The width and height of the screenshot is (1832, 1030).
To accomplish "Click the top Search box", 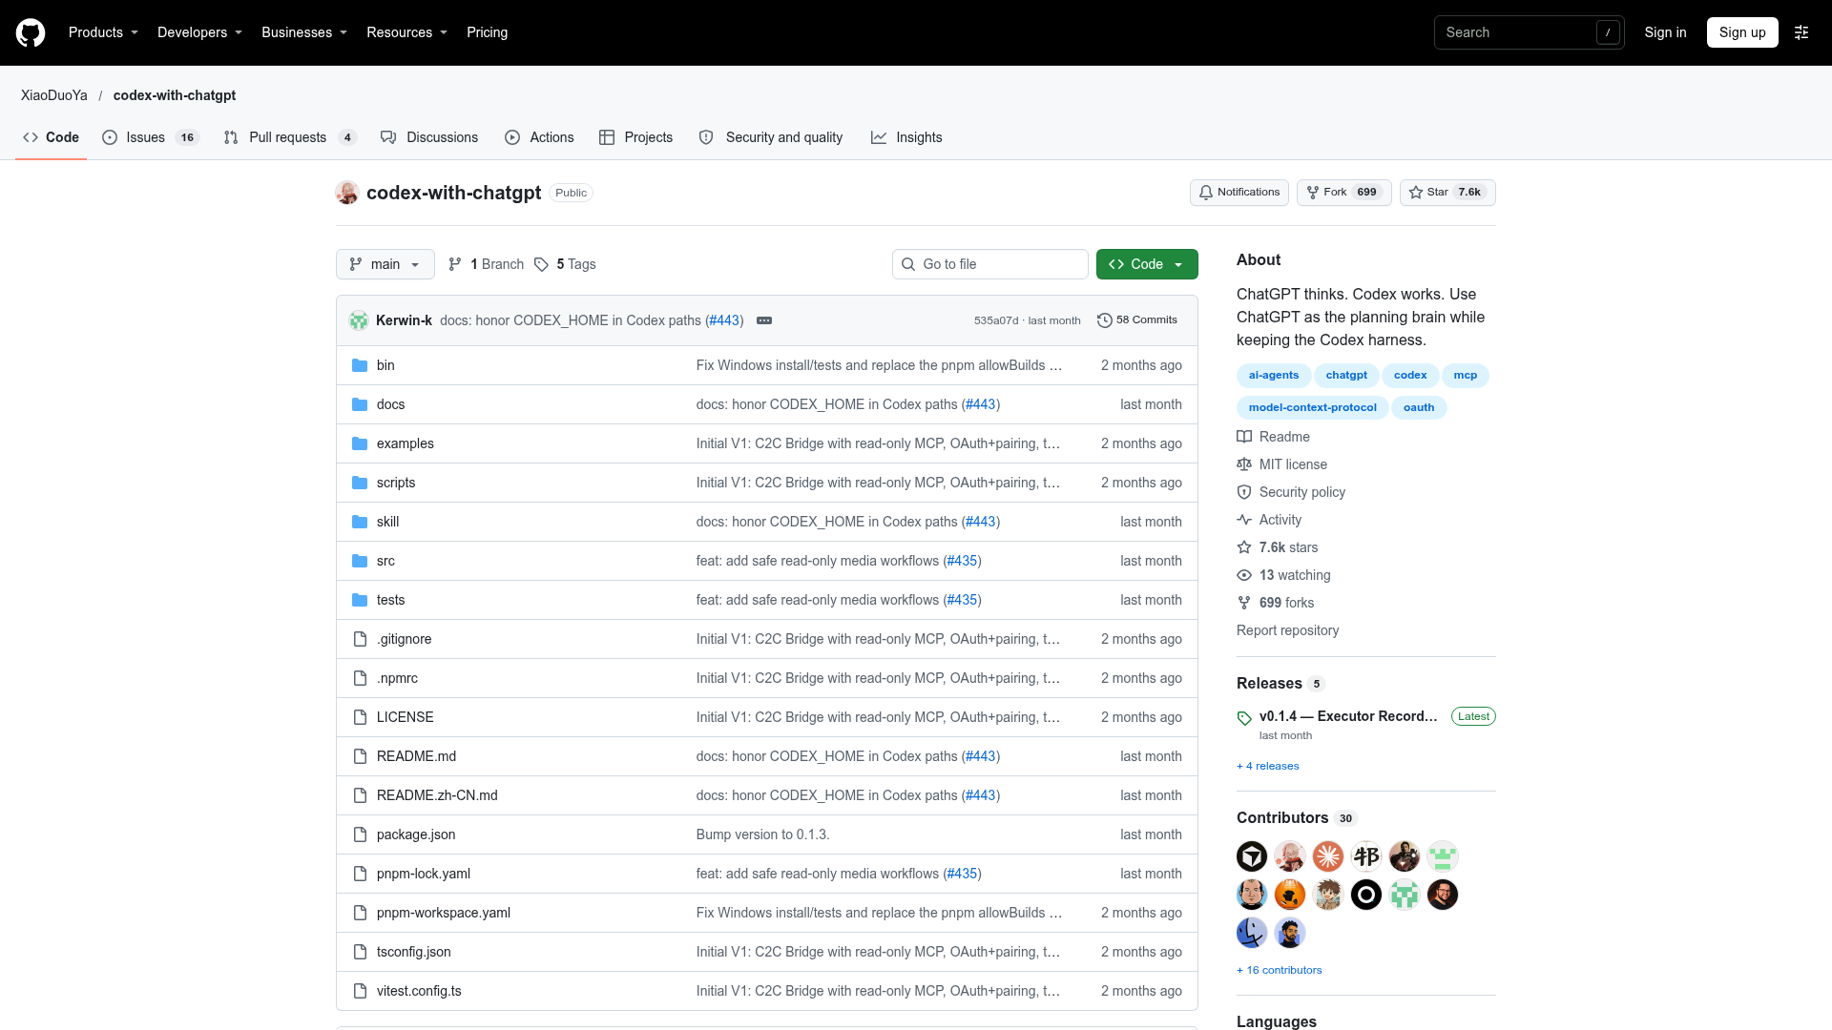I will [x=1529, y=32].
